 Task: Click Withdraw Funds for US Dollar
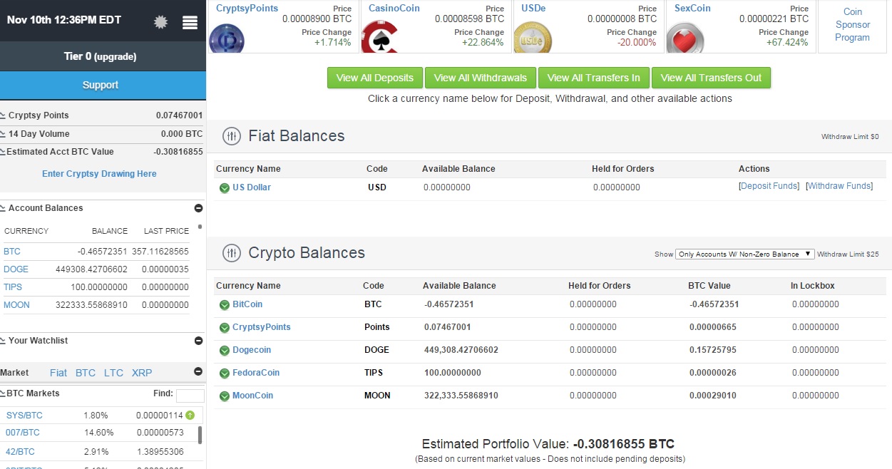pyautogui.click(x=839, y=186)
